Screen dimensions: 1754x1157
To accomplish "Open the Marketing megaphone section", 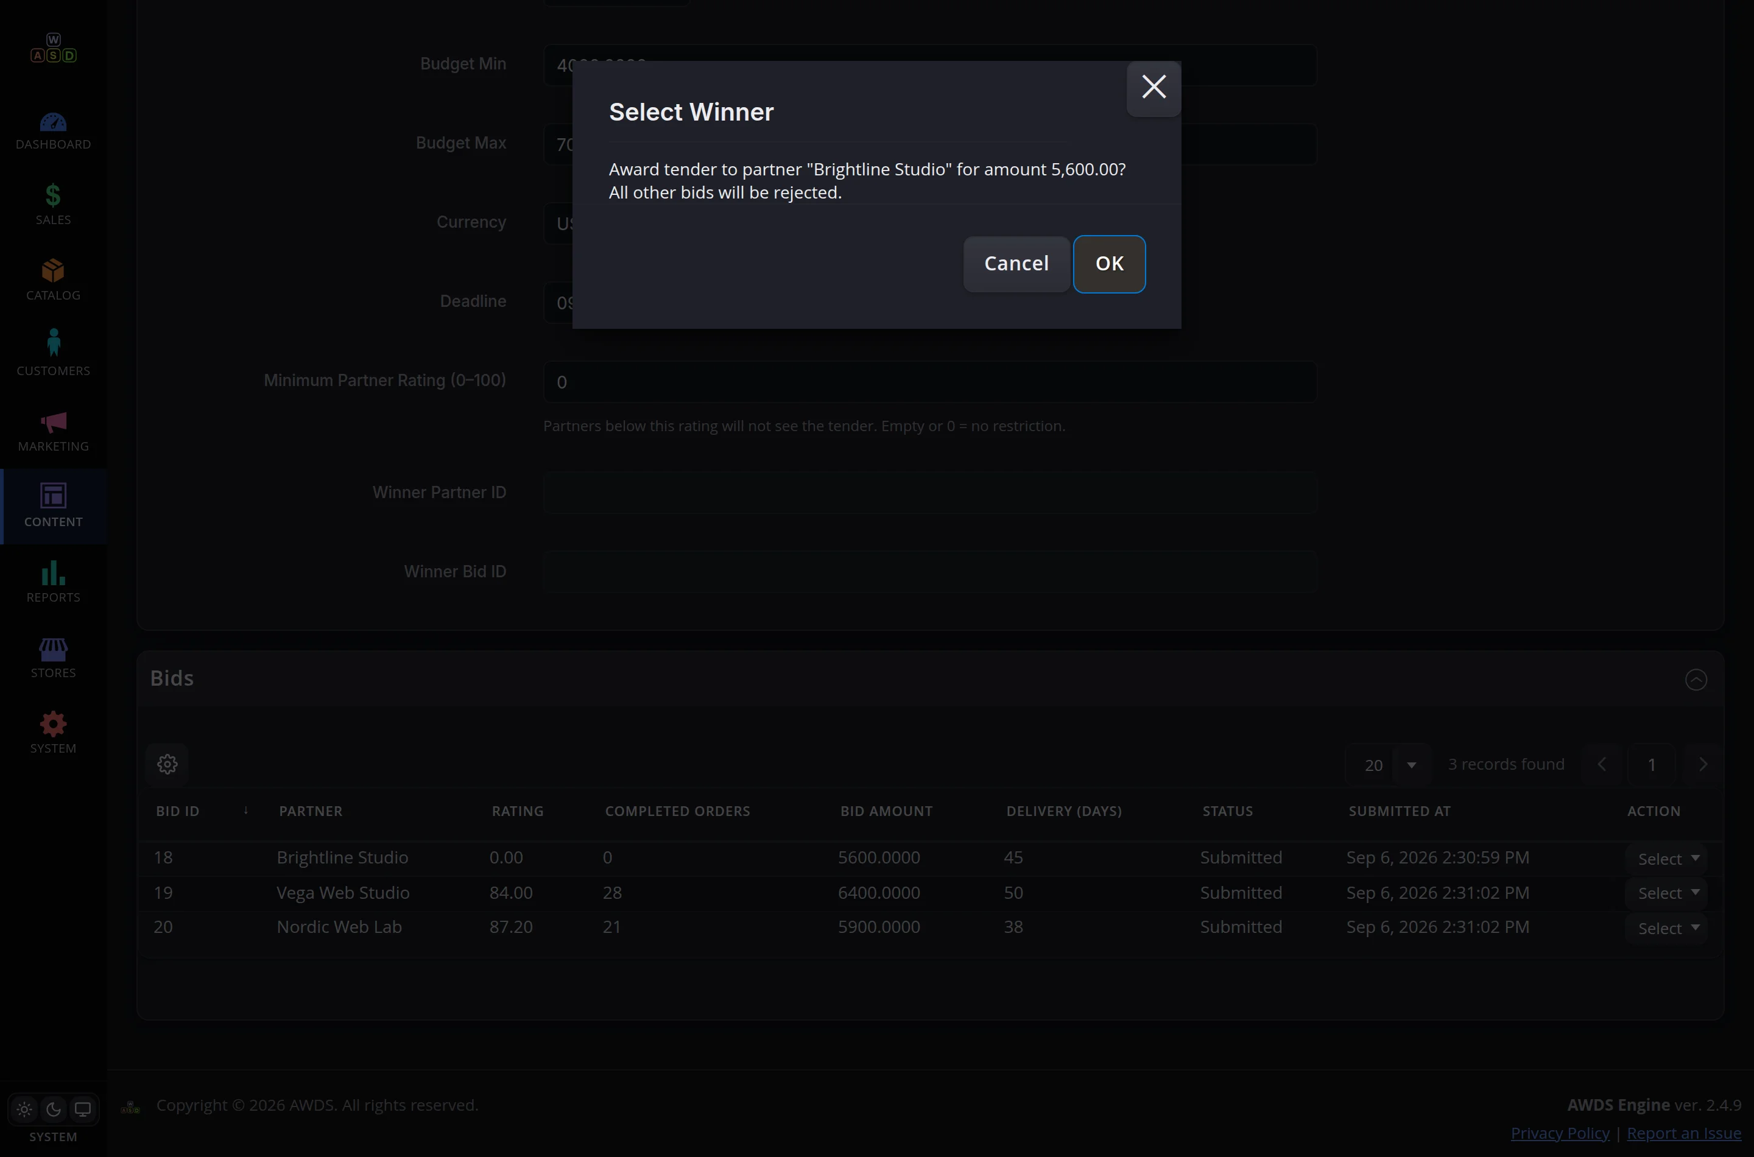I will tap(53, 432).
